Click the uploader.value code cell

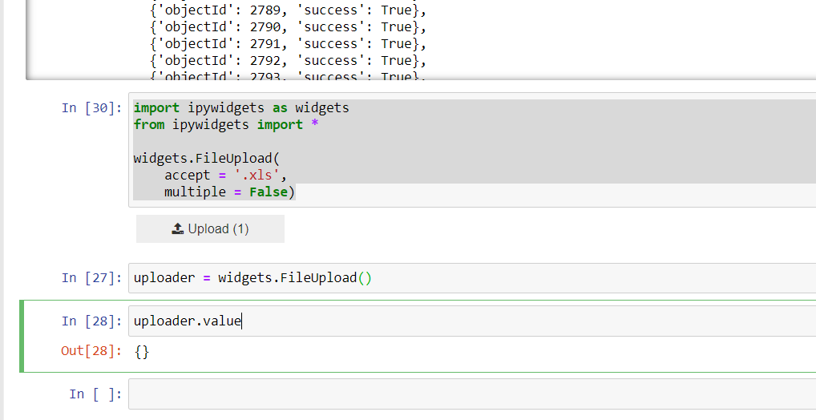click(472, 321)
